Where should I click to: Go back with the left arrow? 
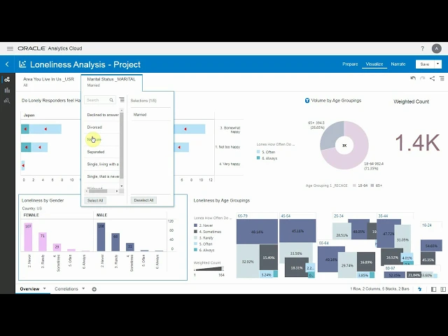[x=7, y=64]
